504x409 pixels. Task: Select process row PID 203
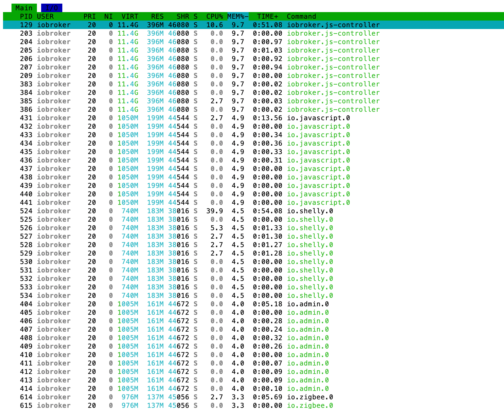pyautogui.click(x=254, y=33)
